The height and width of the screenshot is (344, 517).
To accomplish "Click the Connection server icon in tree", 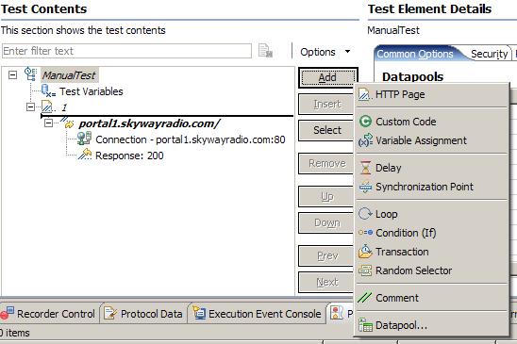I will coord(84,139).
